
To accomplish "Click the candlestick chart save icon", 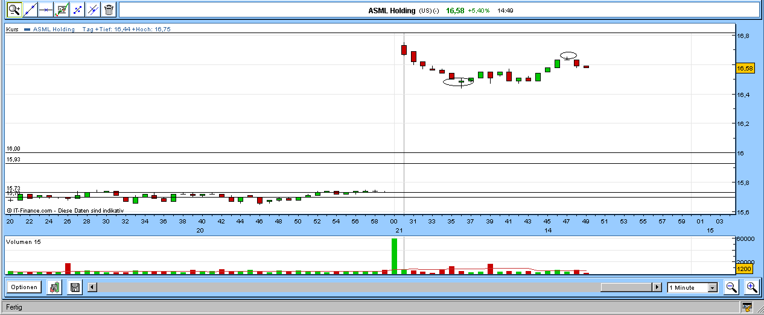I will coord(55,287).
